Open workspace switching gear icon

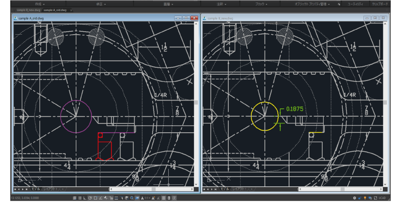(355, 198)
